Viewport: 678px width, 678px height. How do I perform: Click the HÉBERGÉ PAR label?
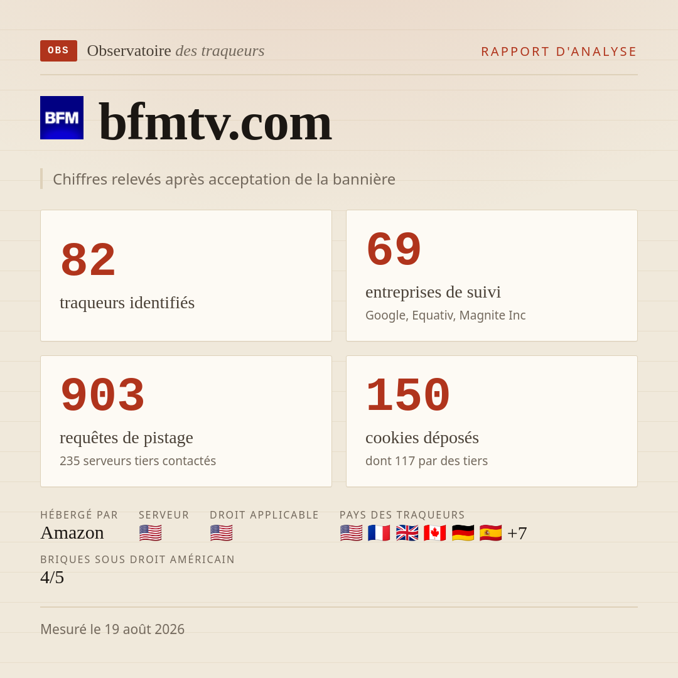pos(79,515)
